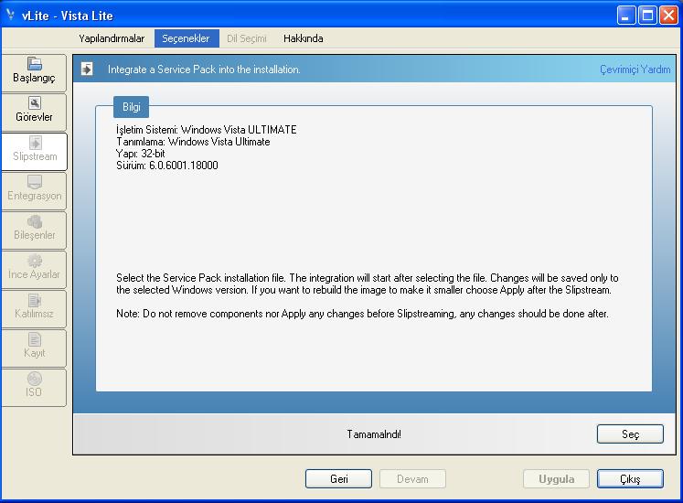Click the Devam button
Image resolution: width=683 pixels, height=503 pixels.
tap(412, 478)
